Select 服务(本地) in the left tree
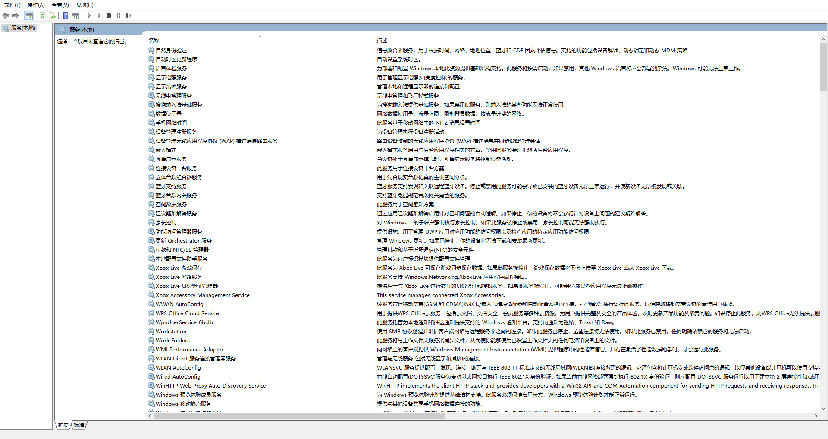Viewport: 828px width, 439px height. click(x=23, y=28)
